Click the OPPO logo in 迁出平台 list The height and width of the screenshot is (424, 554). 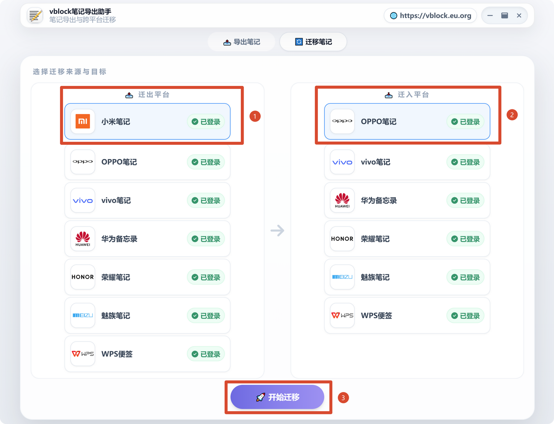(x=83, y=162)
